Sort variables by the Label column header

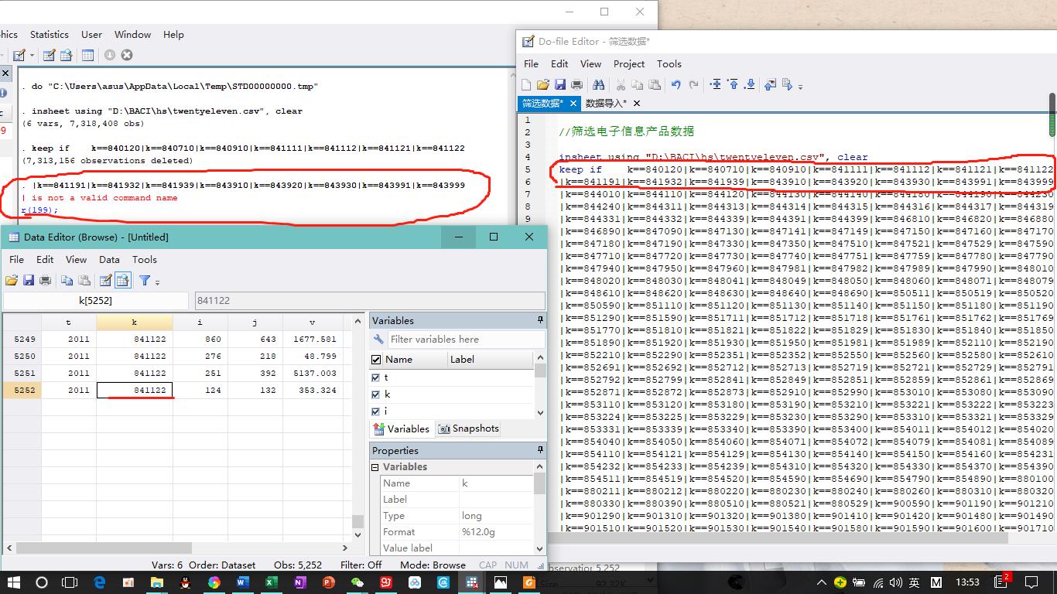[491, 360]
